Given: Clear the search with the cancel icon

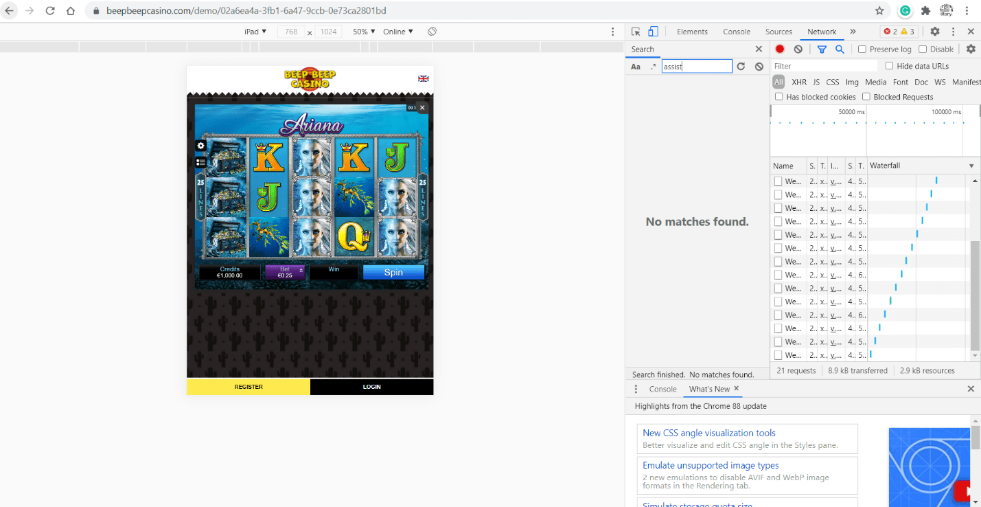Looking at the screenshot, I should point(759,67).
